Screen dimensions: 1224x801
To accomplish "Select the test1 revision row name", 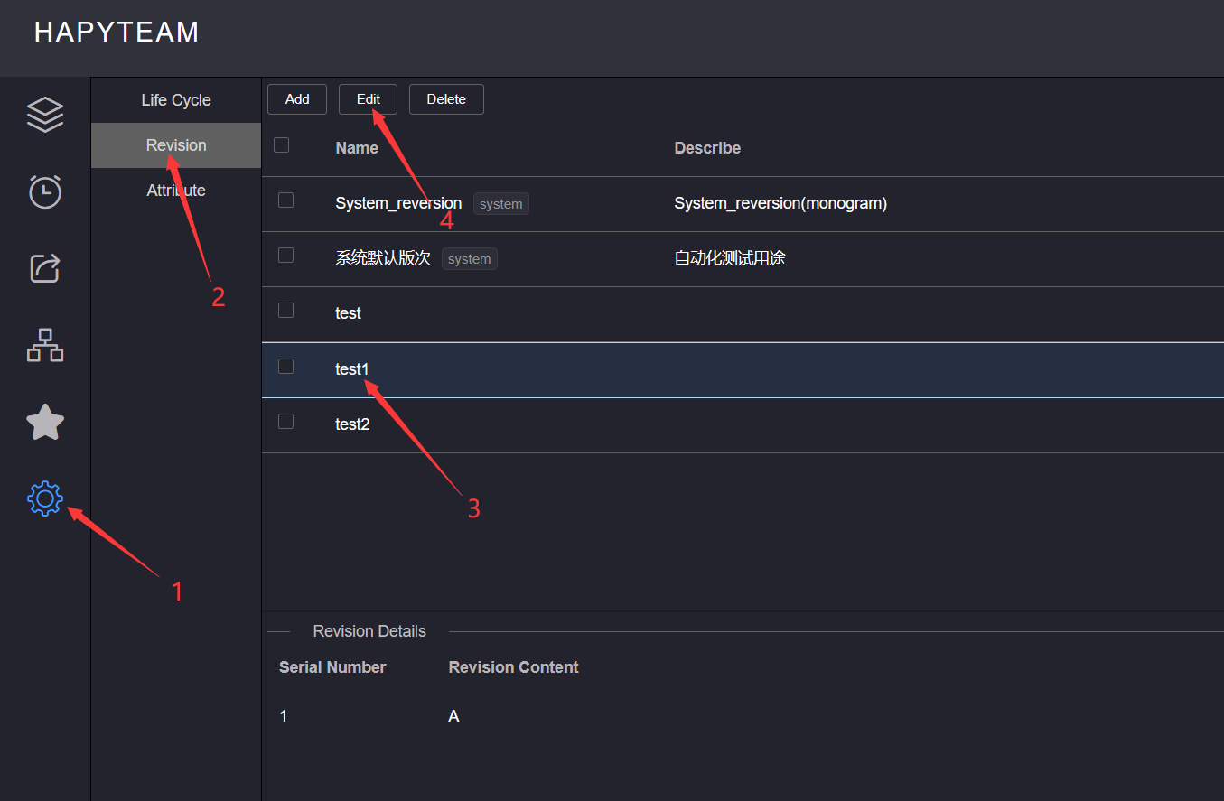I will (352, 369).
